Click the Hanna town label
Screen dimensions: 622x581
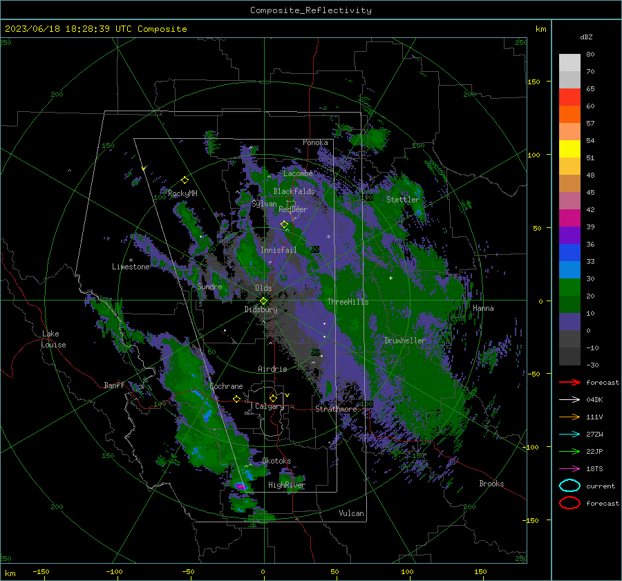pos(483,308)
